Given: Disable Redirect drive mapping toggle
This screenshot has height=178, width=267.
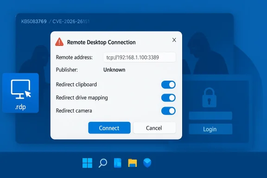Looking at the screenshot, I should (x=168, y=98).
